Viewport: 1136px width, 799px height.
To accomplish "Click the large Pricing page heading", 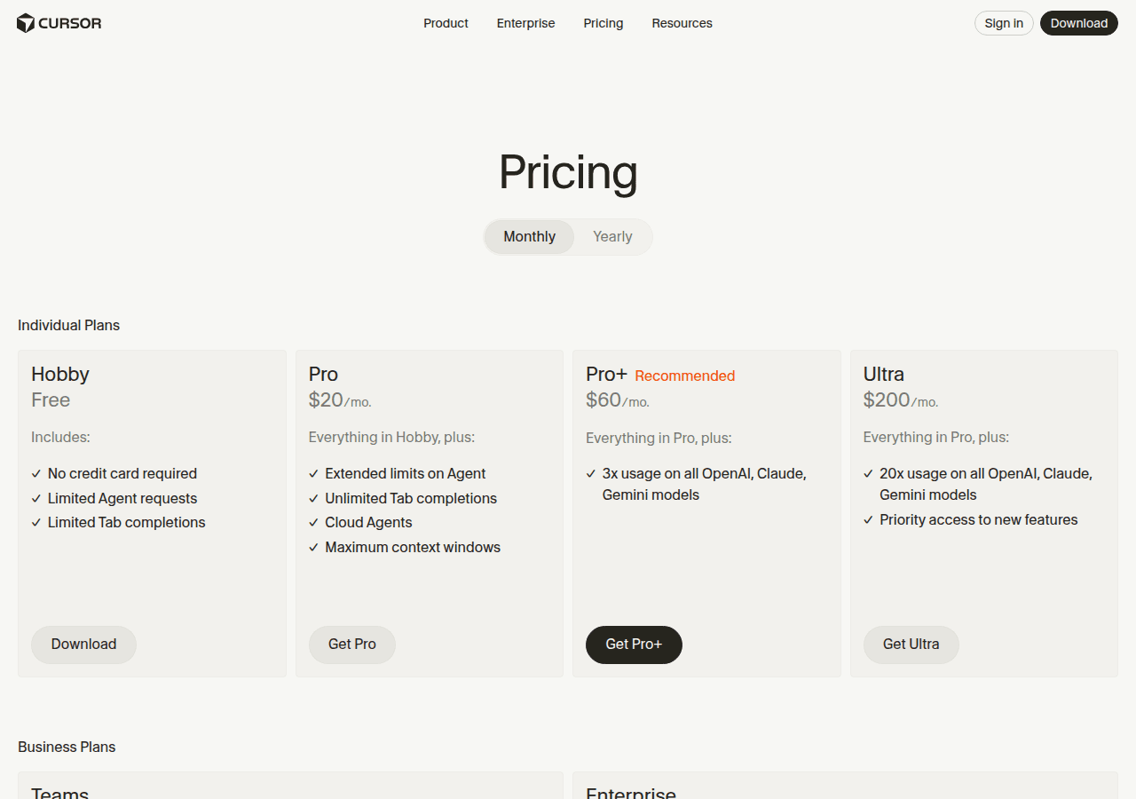I will coord(567,173).
